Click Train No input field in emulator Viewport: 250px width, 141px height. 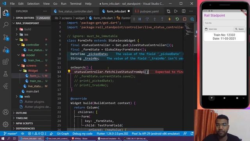pyautogui.click(x=224, y=23)
